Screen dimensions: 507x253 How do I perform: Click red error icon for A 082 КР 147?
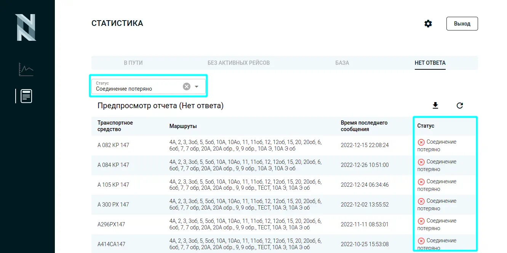point(421,142)
